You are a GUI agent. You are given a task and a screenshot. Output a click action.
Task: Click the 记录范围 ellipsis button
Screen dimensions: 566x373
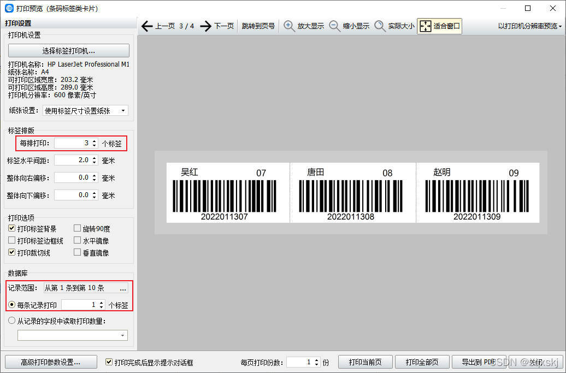click(123, 288)
